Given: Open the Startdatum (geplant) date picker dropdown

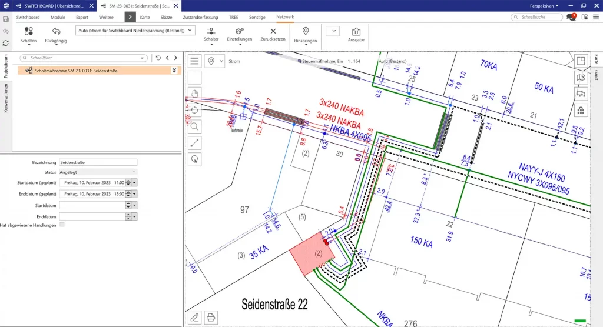Looking at the screenshot, I should pos(134,183).
